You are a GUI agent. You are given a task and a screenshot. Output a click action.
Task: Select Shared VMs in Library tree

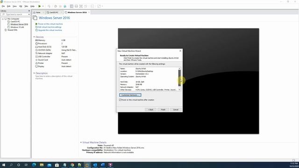tap(11, 30)
